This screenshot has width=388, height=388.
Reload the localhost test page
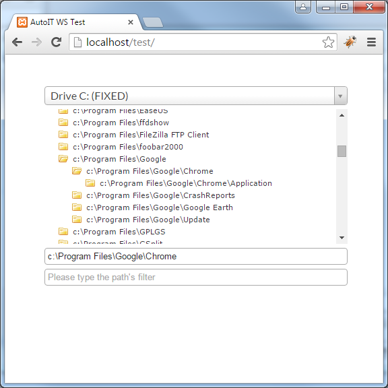(56, 42)
